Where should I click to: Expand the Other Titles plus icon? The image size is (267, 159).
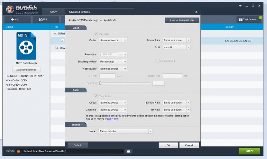[x=57, y=48]
